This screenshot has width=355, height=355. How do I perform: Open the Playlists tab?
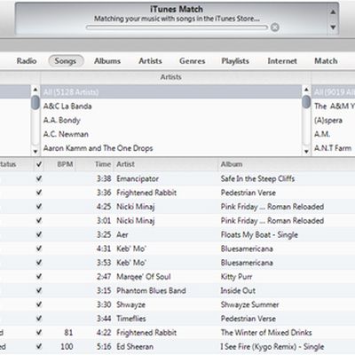235,61
